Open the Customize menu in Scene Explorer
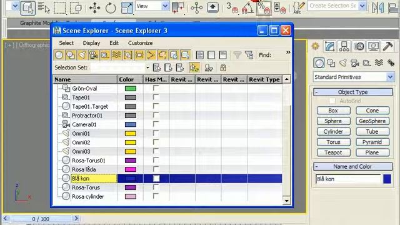Image resolution: width=400 pixels, height=225 pixels. [140, 43]
